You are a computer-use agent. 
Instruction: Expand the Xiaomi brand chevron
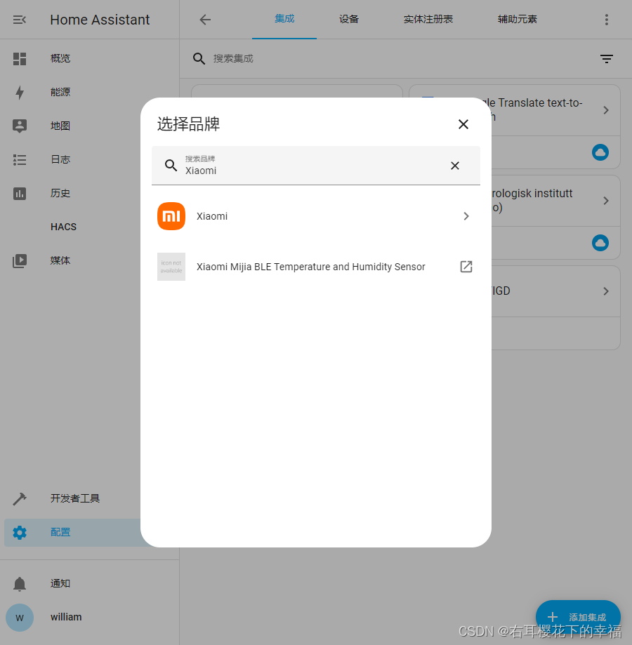pyautogui.click(x=466, y=216)
